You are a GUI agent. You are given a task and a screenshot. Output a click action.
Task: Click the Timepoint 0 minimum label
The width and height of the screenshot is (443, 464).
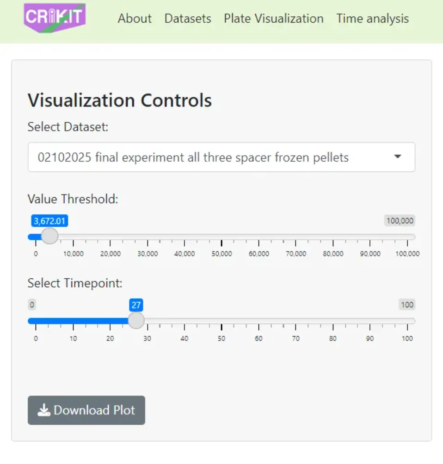(31, 305)
